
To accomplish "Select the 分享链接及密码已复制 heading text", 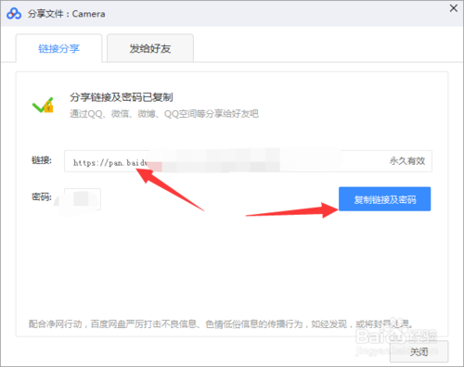I will 122,97.
